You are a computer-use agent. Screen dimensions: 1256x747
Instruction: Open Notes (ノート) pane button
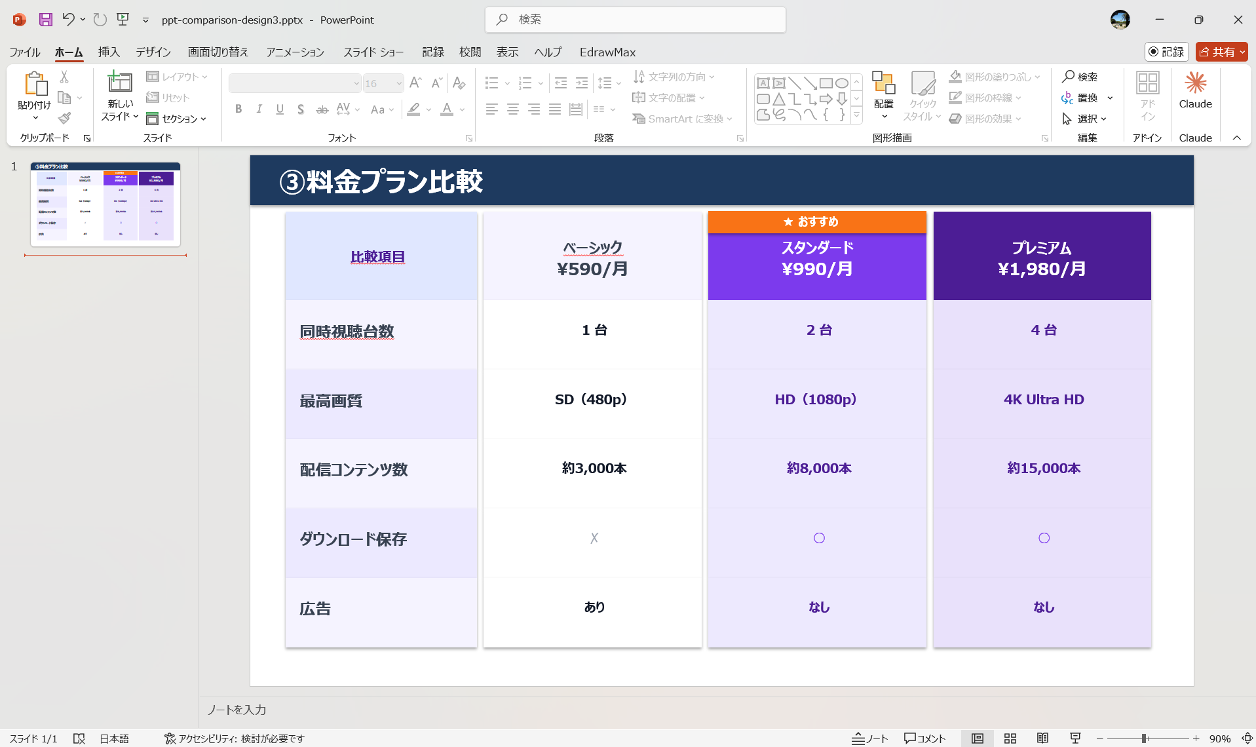[x=869, y=738]
